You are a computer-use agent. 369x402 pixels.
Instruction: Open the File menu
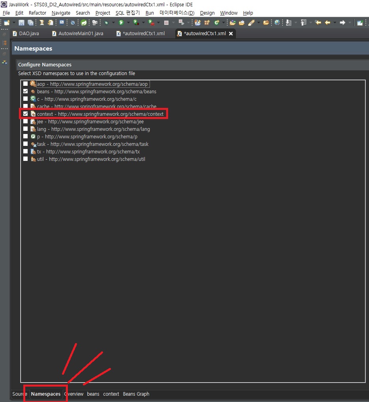coord(6,13)
